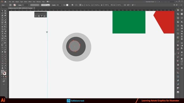Click the green rectangle on the canvas
184x103 pixels.
tap(129, 22)
